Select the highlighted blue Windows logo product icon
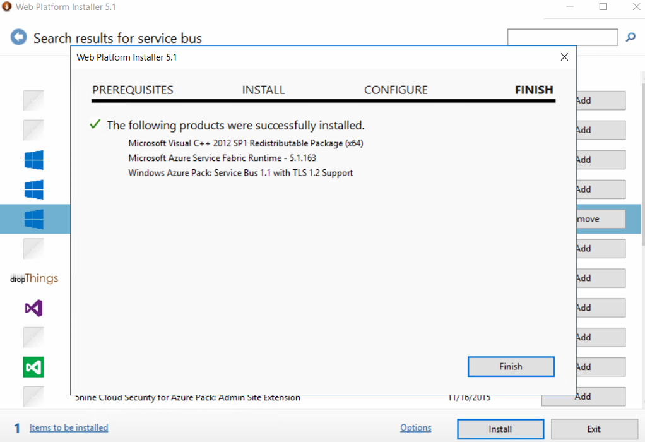The image size is (645, 442). pos(33,218)
